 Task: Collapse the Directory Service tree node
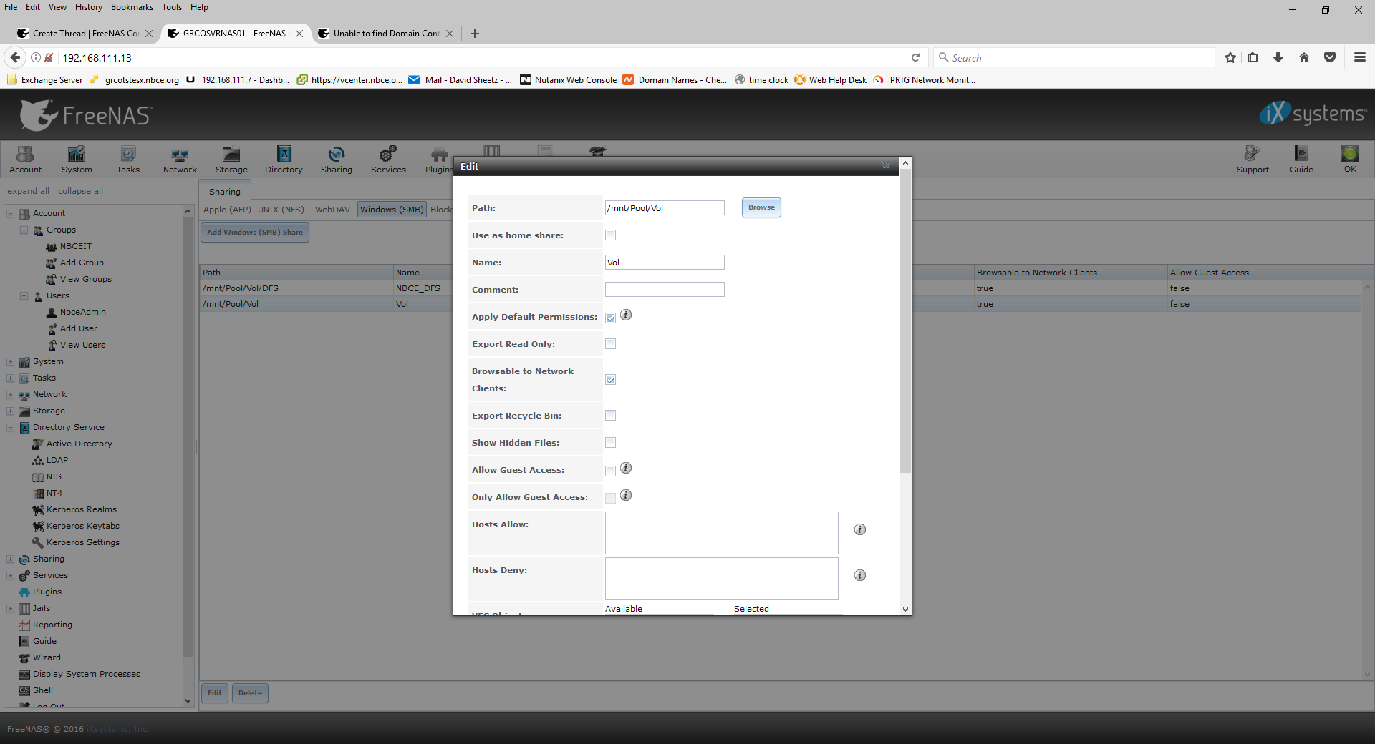click(x=11, y=427)
